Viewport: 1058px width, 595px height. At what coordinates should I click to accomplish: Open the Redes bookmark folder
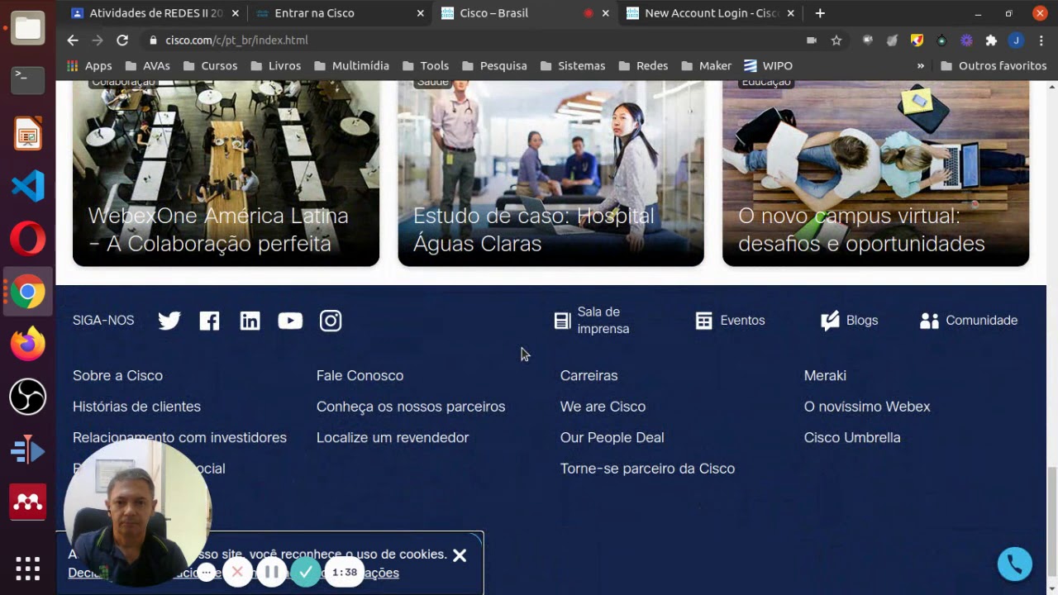pyautogui.click(x=642, y=65)
